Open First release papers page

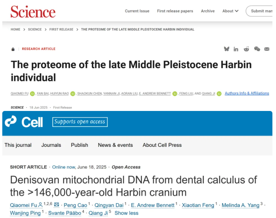(175, 11)
